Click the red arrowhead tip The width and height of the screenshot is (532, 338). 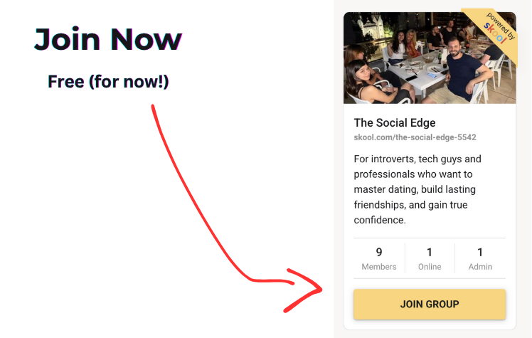[320, 290]
